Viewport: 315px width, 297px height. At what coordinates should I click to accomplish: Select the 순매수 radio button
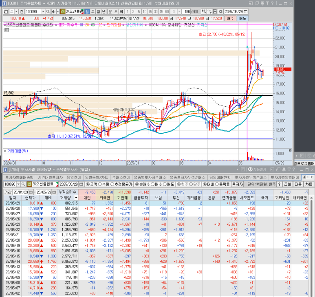pyautogui.click(x=137, y=184)
